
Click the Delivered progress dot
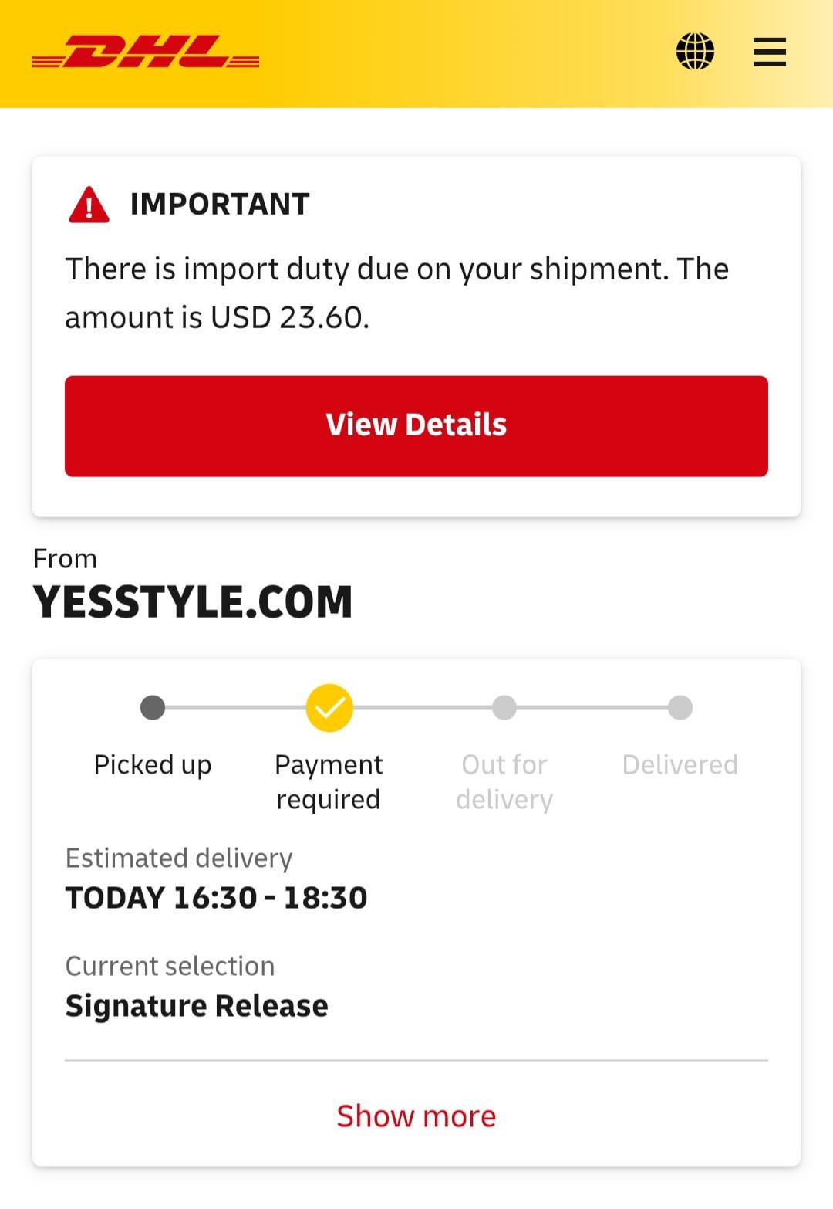tap(680, 707)
